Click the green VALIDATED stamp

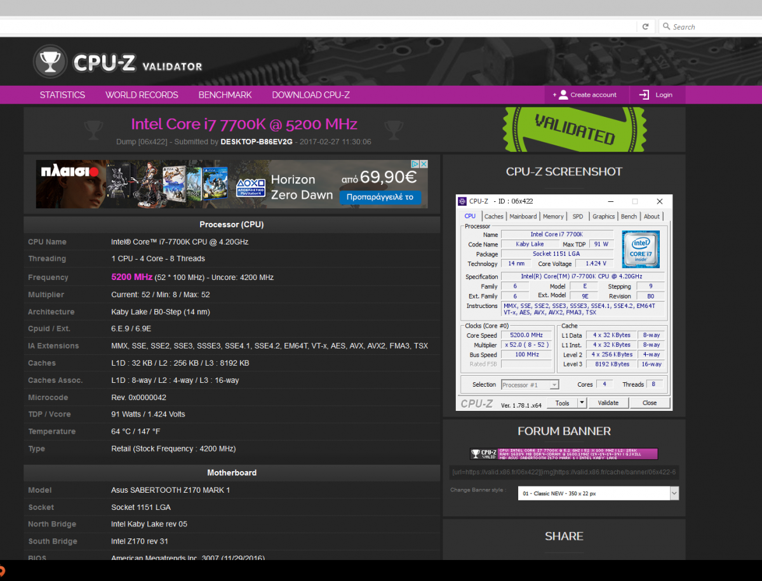(x=575, y=128)
